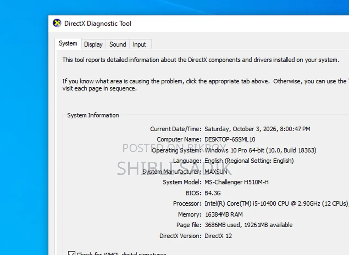Switch to the Display tab
This screenshot has width=349, height=255.
pos(93,44)
